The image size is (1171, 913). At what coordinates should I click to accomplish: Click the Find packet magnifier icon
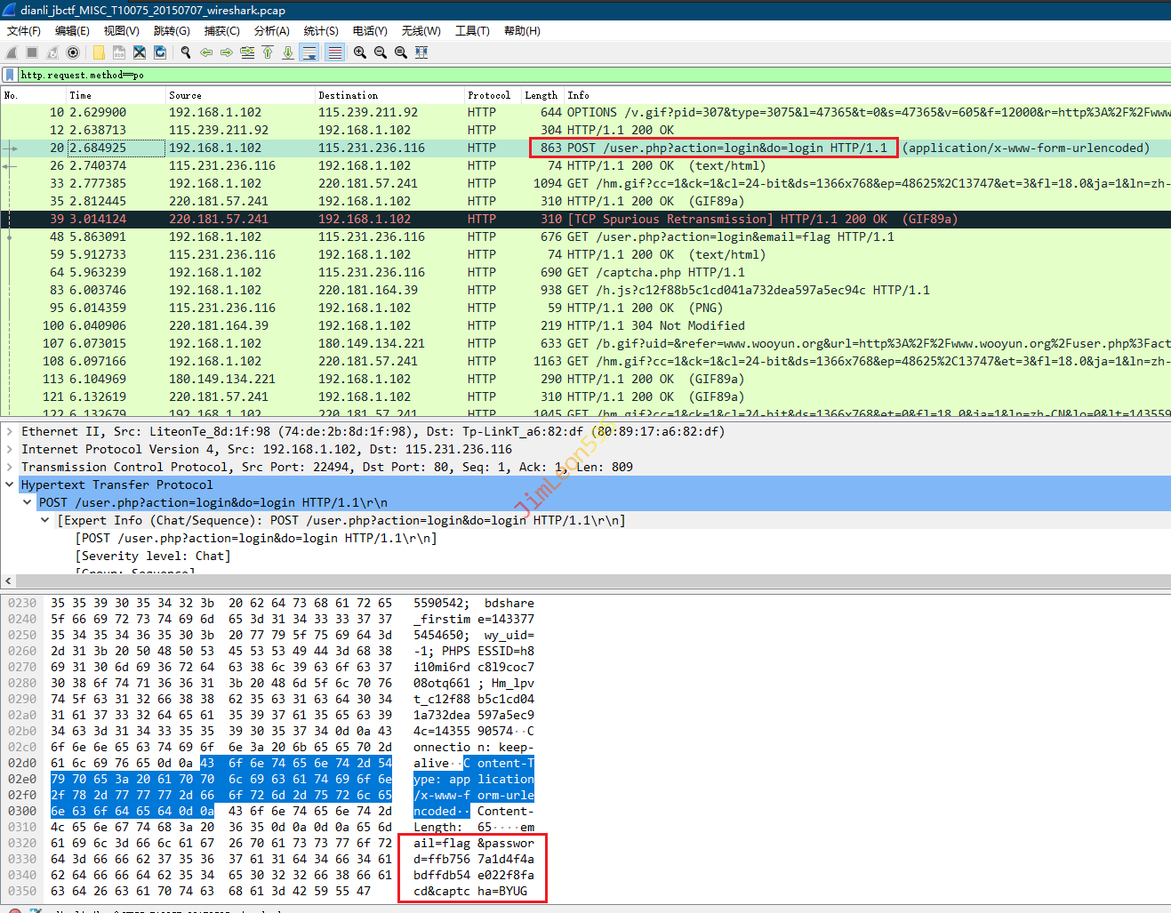(x=186, y=52)
